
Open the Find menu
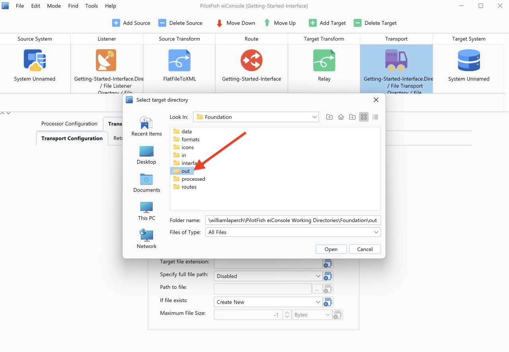click(73, 6)
